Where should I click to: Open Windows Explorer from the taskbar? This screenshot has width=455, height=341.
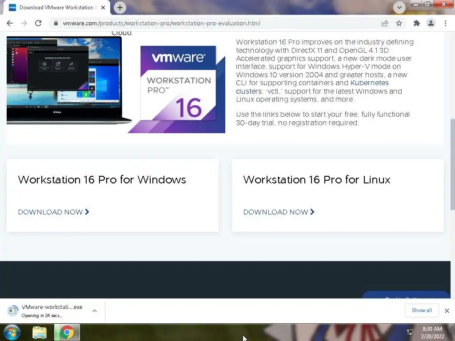click(x=40, y=333)
